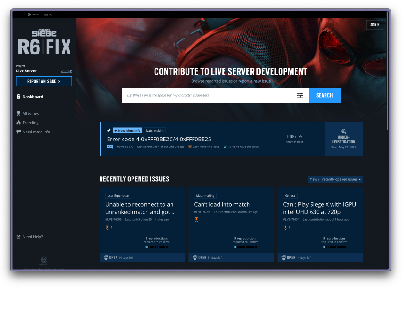Click the magnifying glass under-investigation badge
This screenshot has height=310, width=404.
(344, 132)
